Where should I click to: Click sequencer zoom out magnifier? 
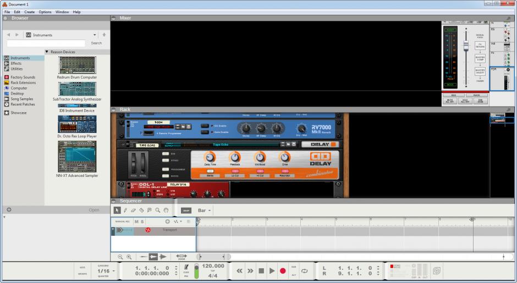[120, 257]
